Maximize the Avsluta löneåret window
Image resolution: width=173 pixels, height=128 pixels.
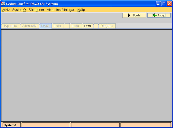pyautogui.click(x=163, y=4)
